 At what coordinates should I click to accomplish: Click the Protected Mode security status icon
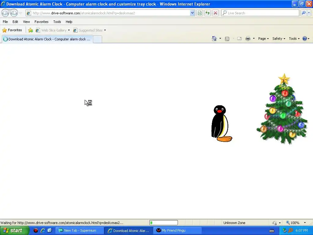click(x=275, y=223)
